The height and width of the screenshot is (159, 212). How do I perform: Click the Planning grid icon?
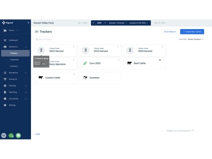click(x=5, y=86)
